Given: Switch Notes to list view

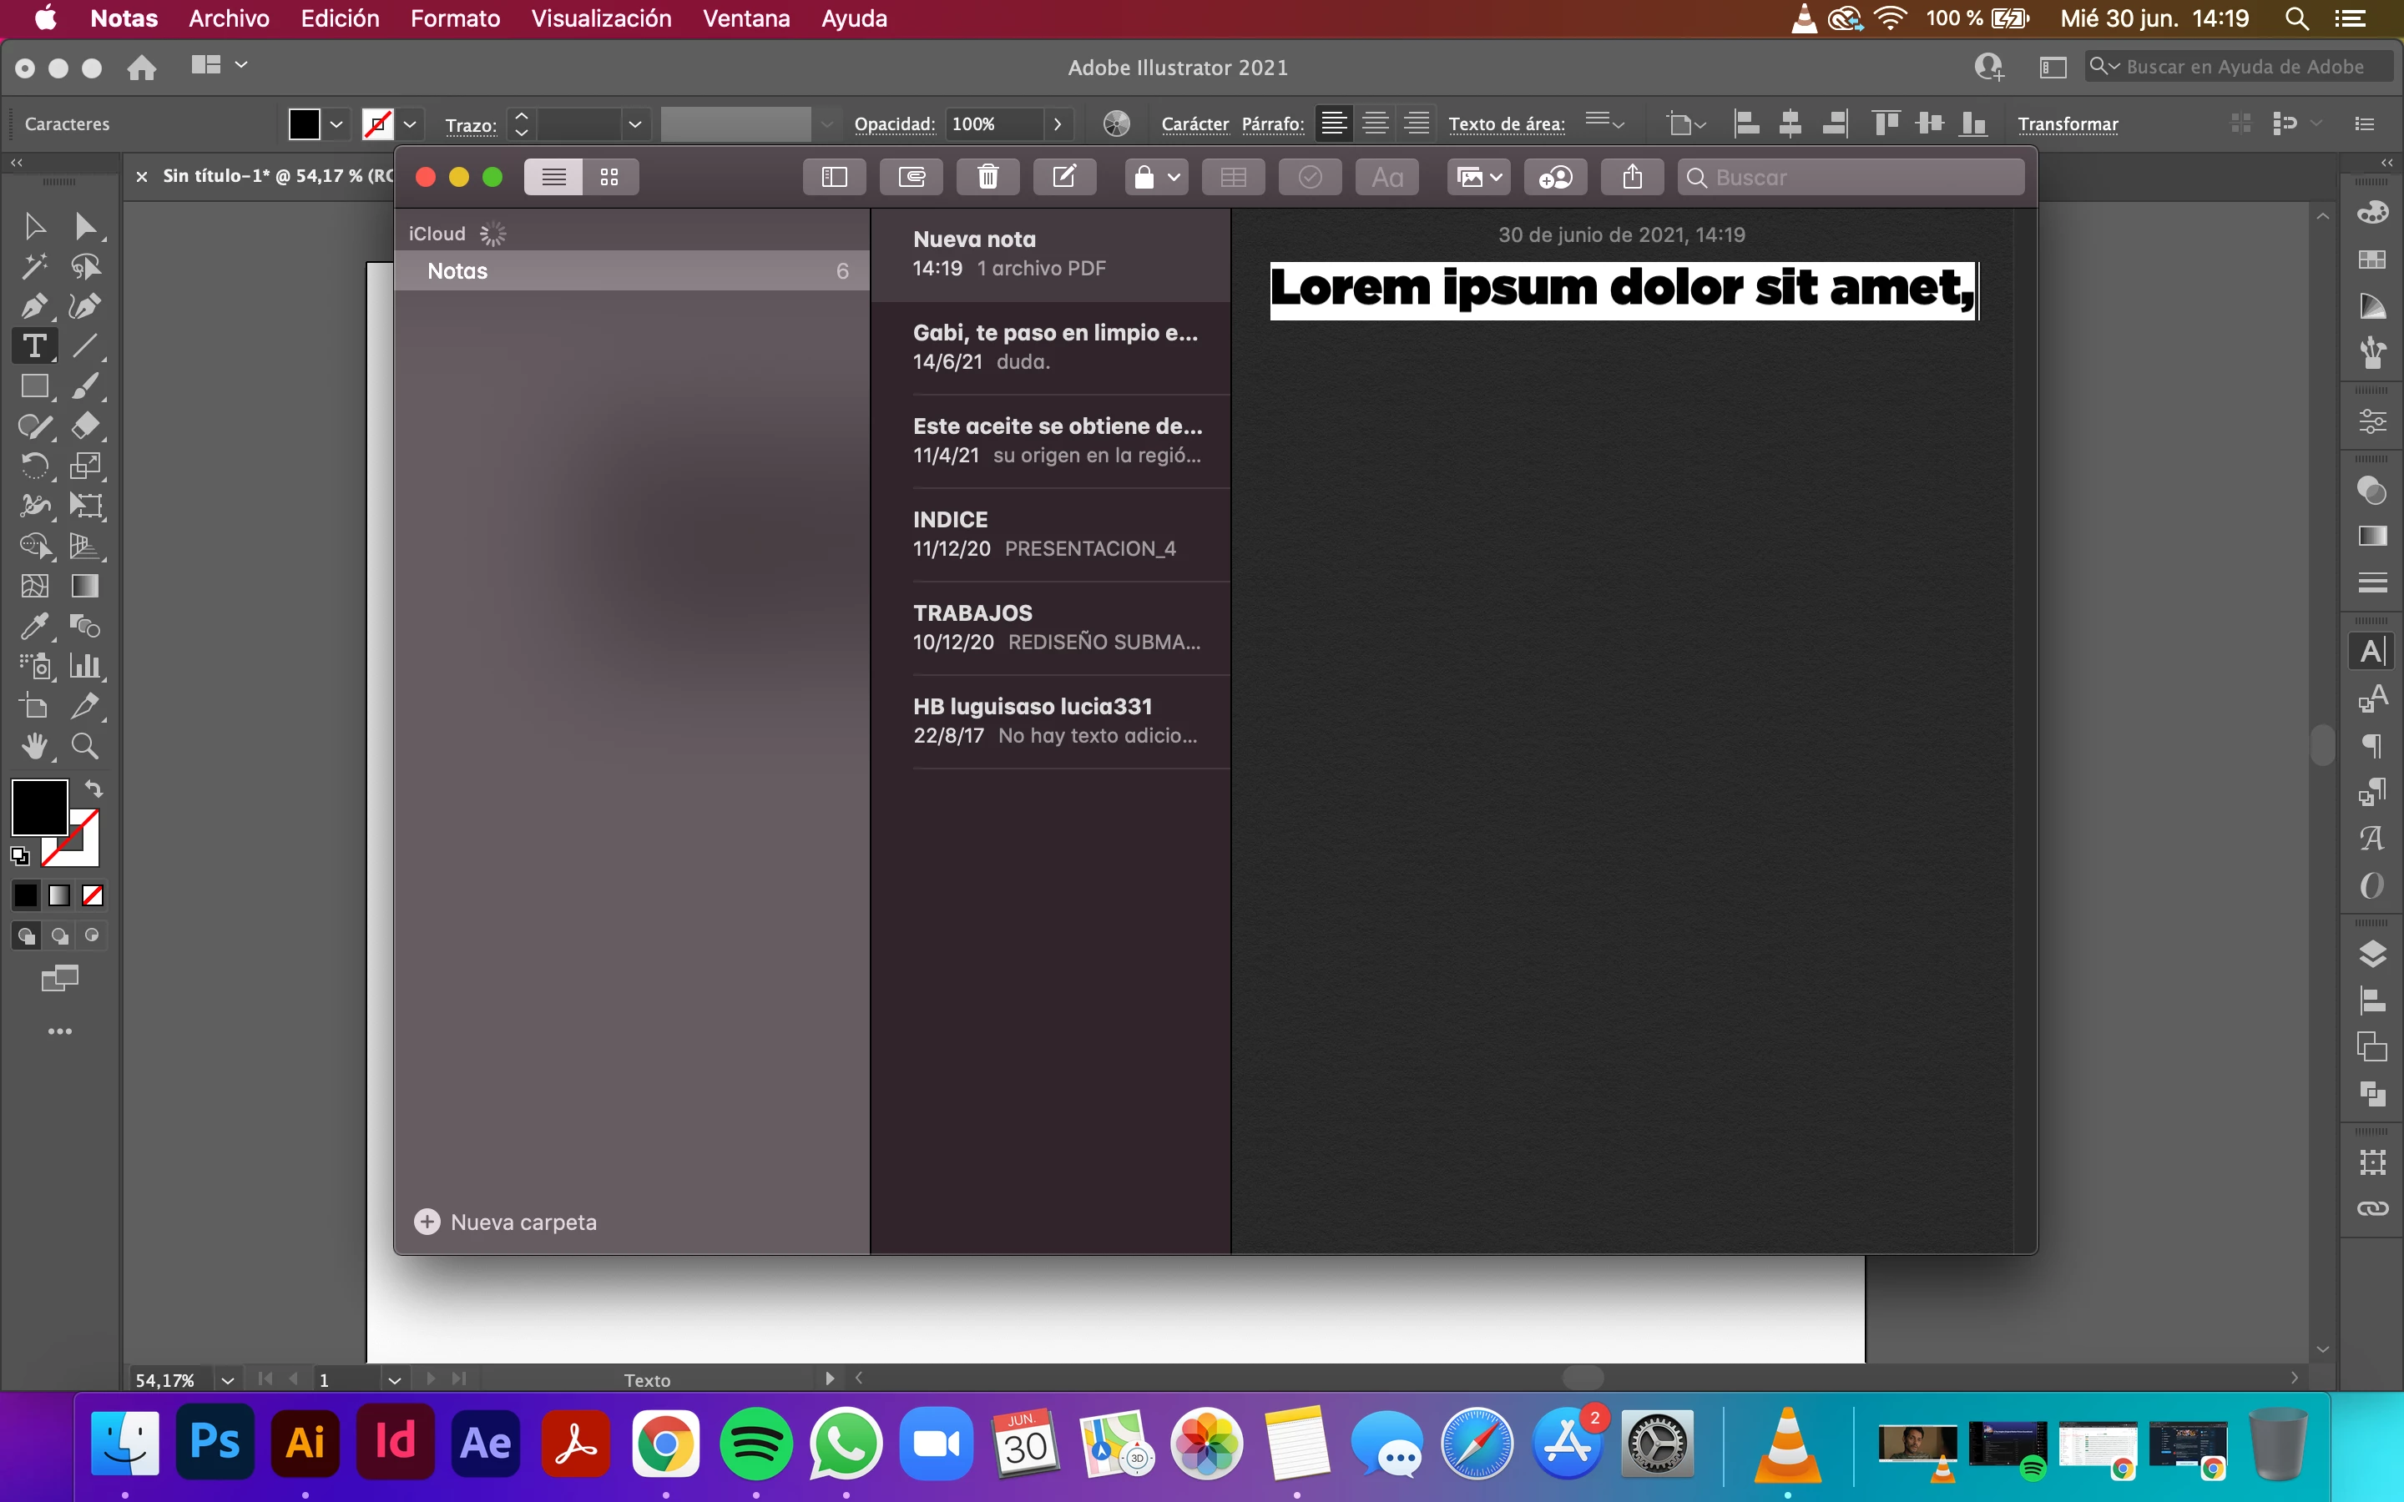Looking at the screenshot, I should tap(553, 178).
